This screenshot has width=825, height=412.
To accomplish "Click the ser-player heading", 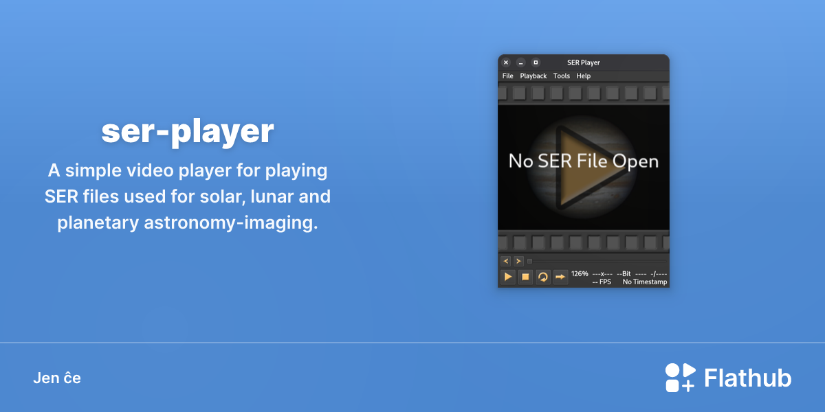I will 188,131.
